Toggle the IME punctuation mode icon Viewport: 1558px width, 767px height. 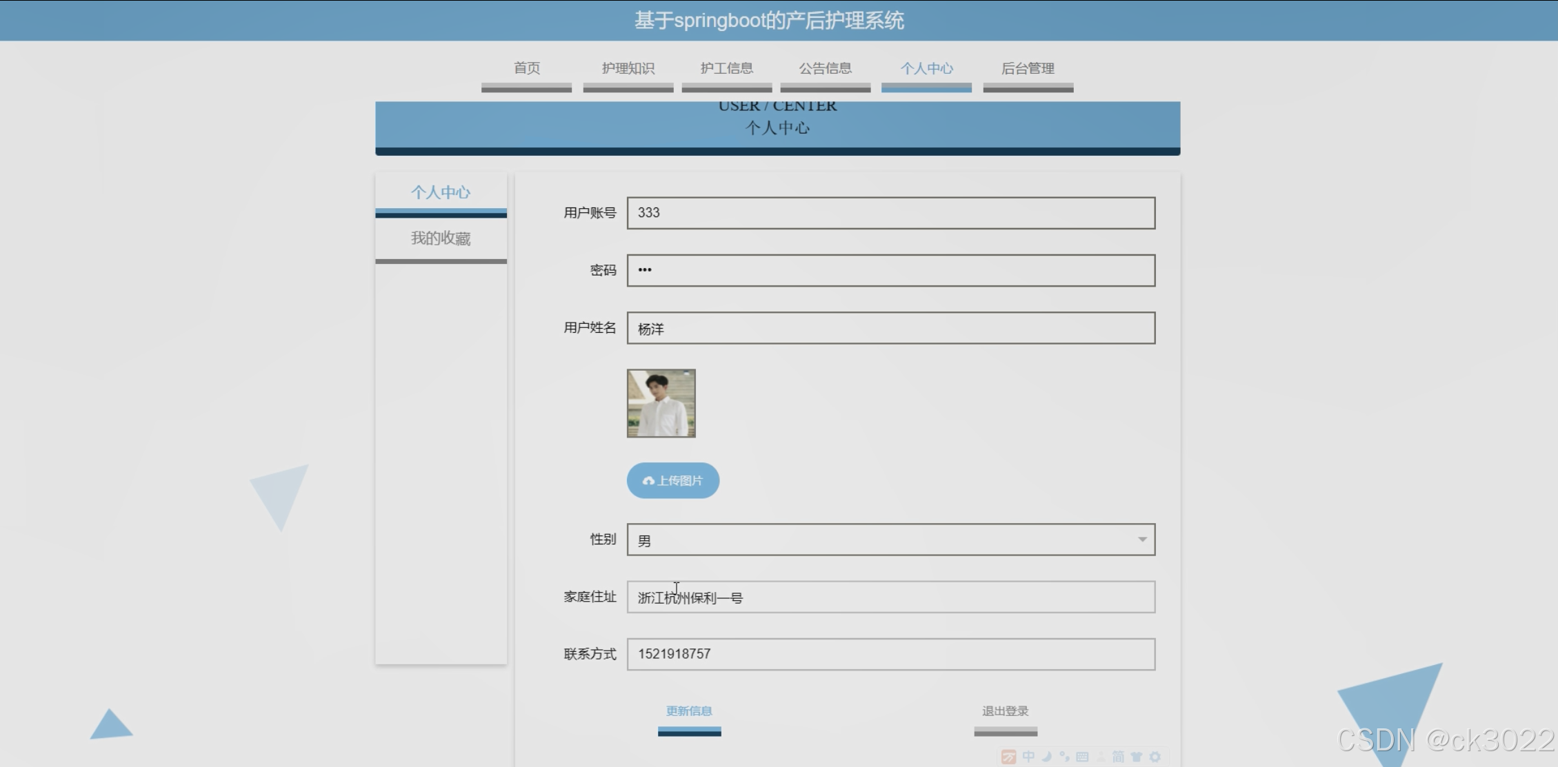pos(1064,757)
